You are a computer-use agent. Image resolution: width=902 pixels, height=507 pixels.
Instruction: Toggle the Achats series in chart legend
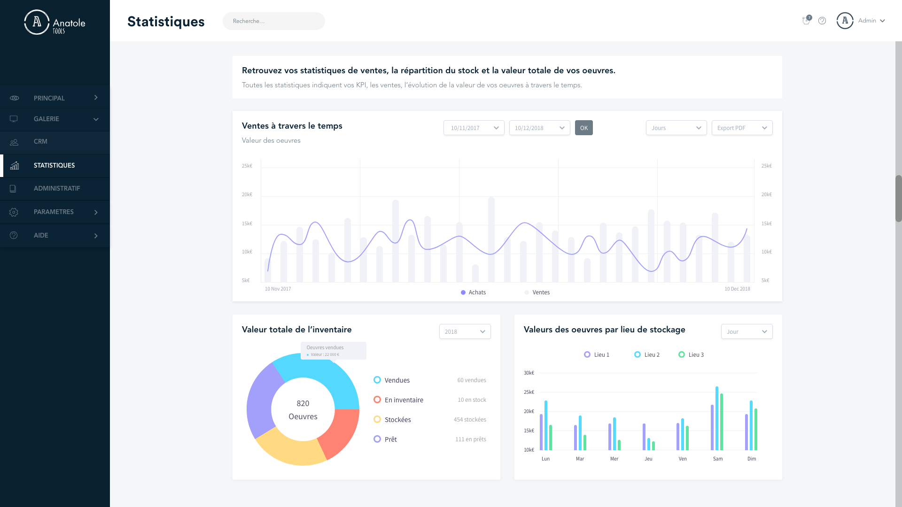point(473,292)
